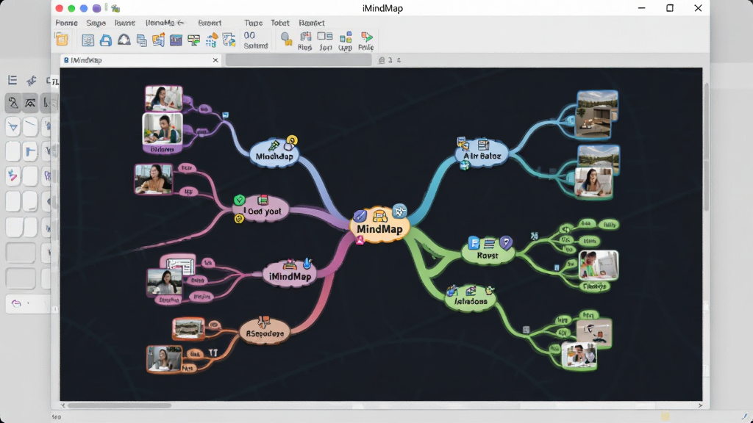
Task: Click the purple shield icon on the Ravst node
Action: coord(506,242)
